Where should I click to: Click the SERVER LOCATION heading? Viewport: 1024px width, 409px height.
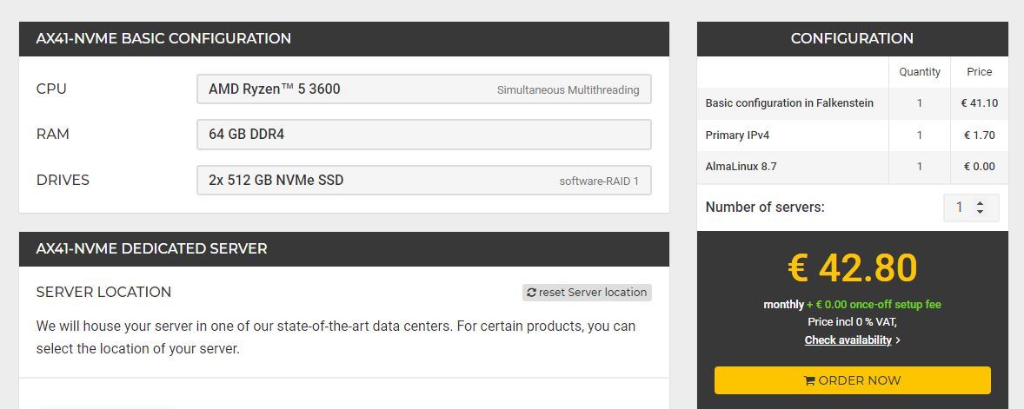coord(103,293)
